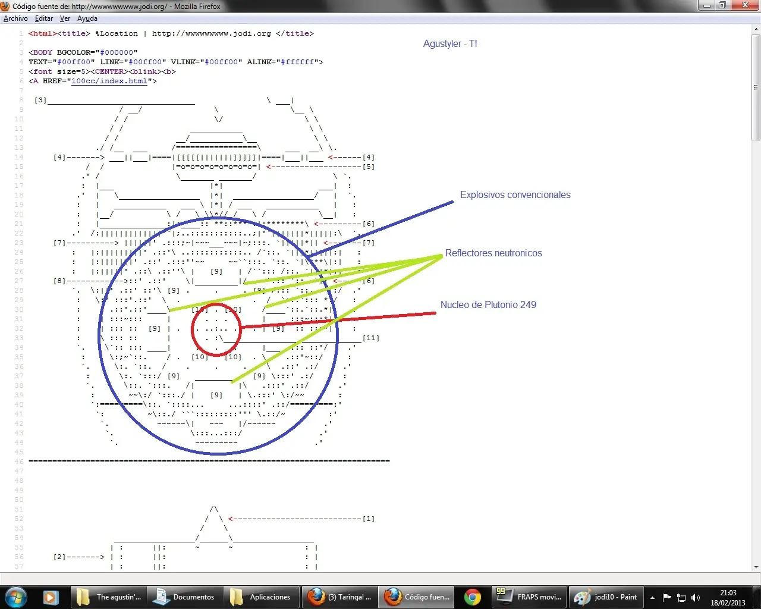Open the FRAPS movies taskbar window
The height and width of the screenshot is (609, 761).
click(529, 597)
